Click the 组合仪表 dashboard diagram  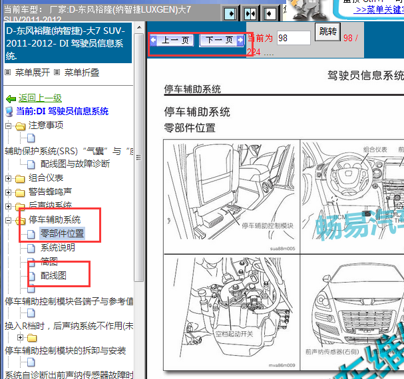pos(353,196)
